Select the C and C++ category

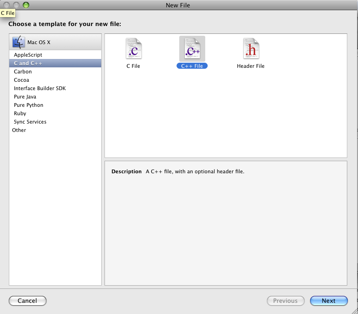tap(28, 63)
